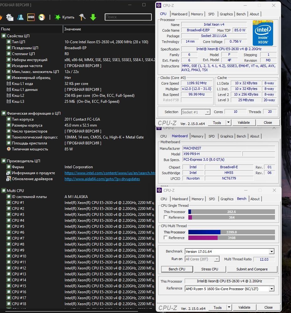Click Validate in the Processor CPU-Z window
The height and width of the screenshot is (313, 291).
coord(244,123)
